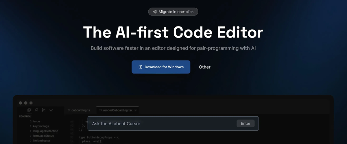Image resolution: width=347 pixels, height=144 pixels.
Task: Click the middle minimize dot of editor window
Action: pos(26,103)
